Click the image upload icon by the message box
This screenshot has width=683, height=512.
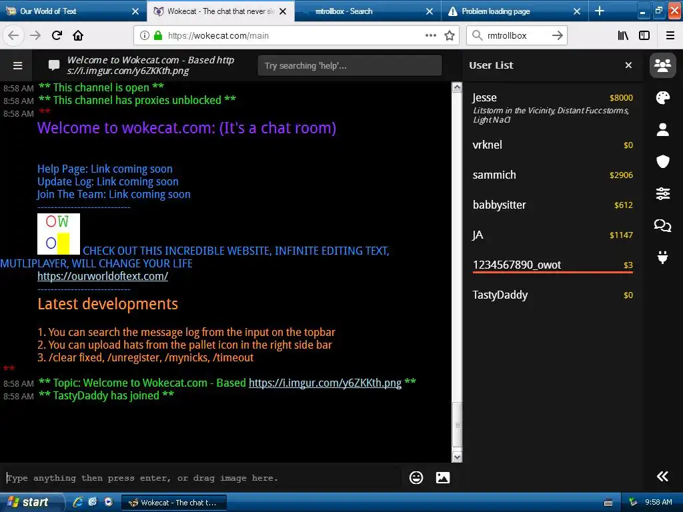point(443,477)
